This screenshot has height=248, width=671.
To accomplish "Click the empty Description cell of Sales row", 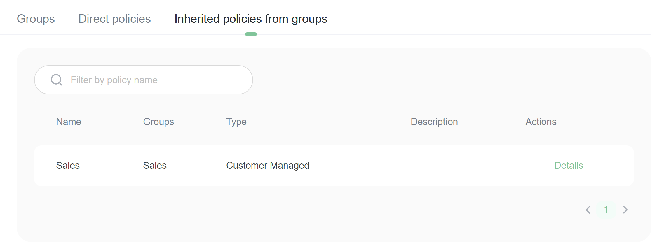I will tap(434, 166).
